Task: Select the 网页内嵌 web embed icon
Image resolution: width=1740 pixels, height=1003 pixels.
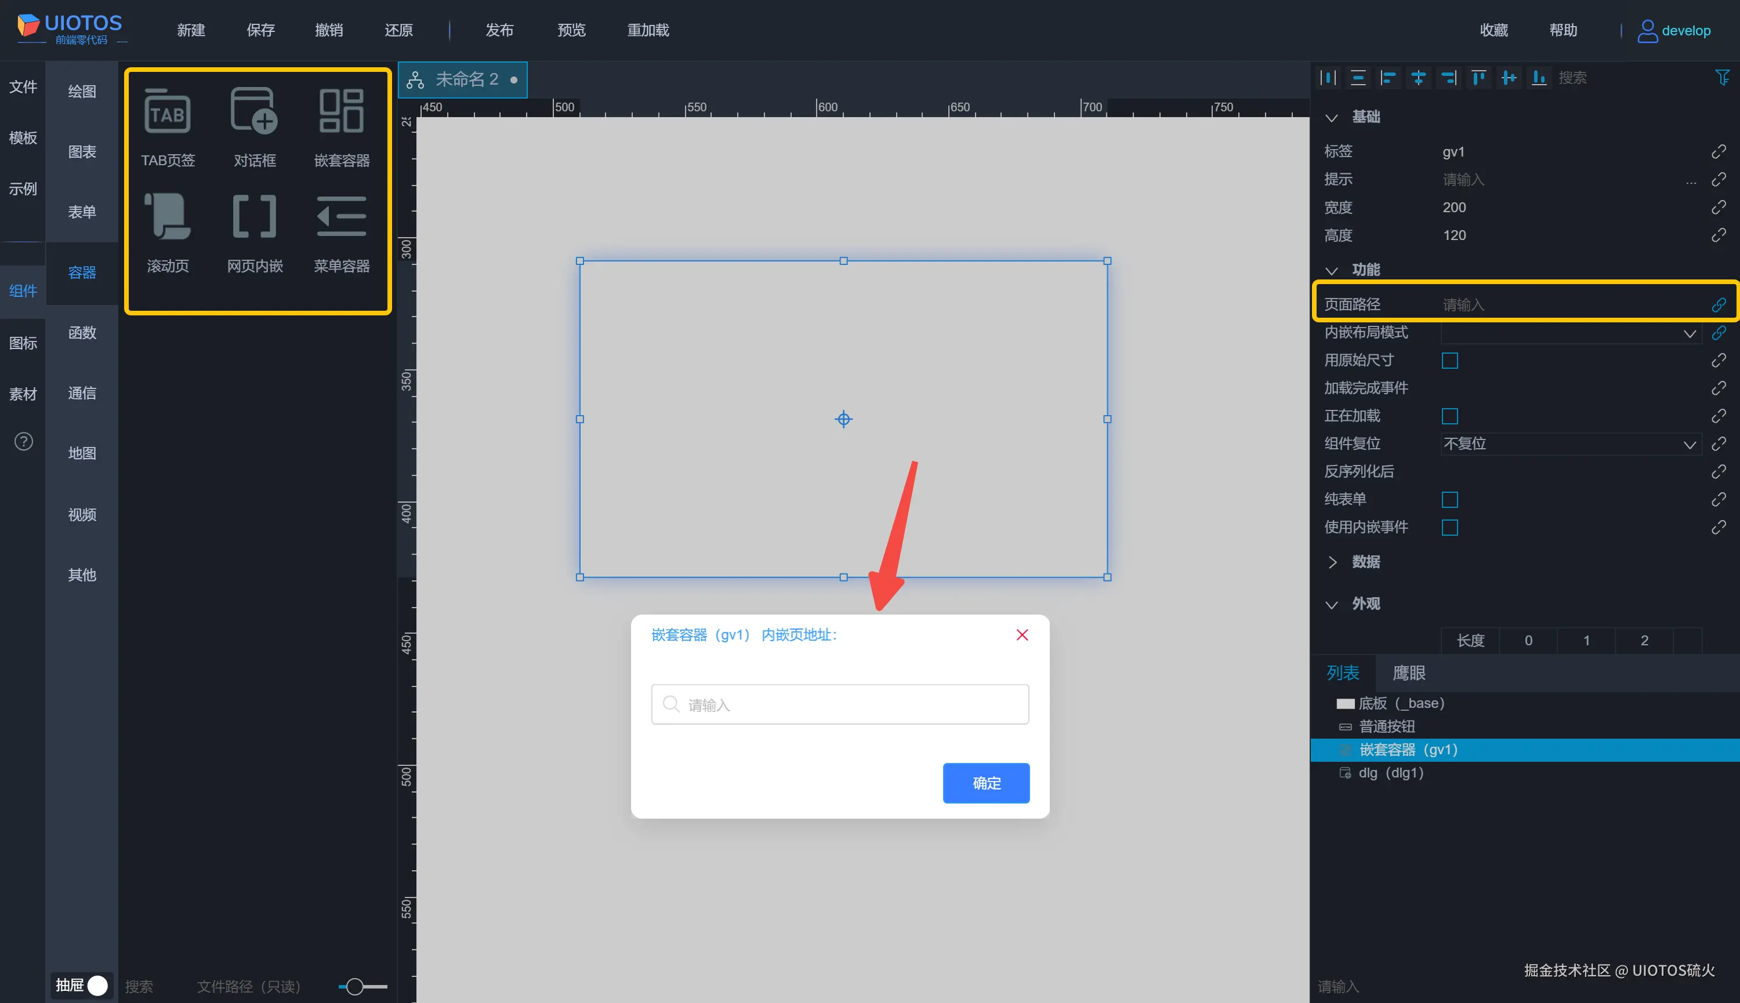Action: click(254, 216)
